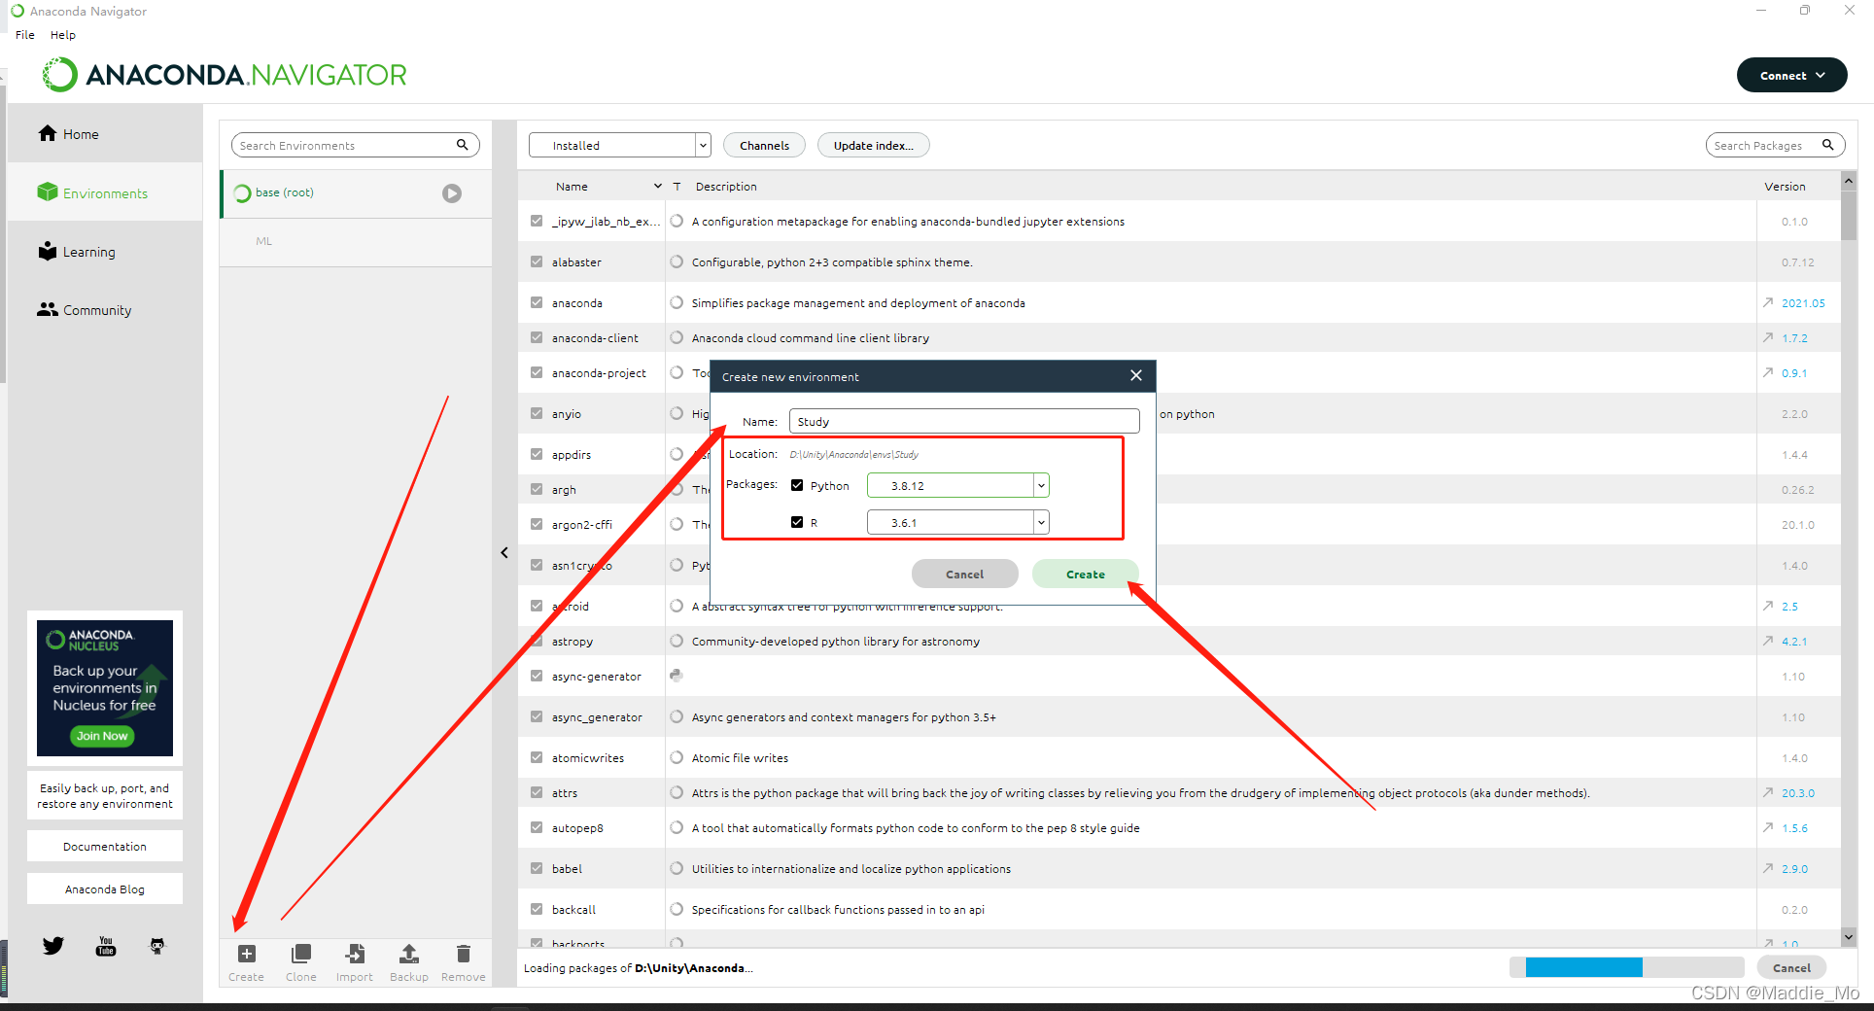Toggle the babel package checkbox
Image resolution: width=1874 pixels, height=1011 pixels.
coord(537,868)
